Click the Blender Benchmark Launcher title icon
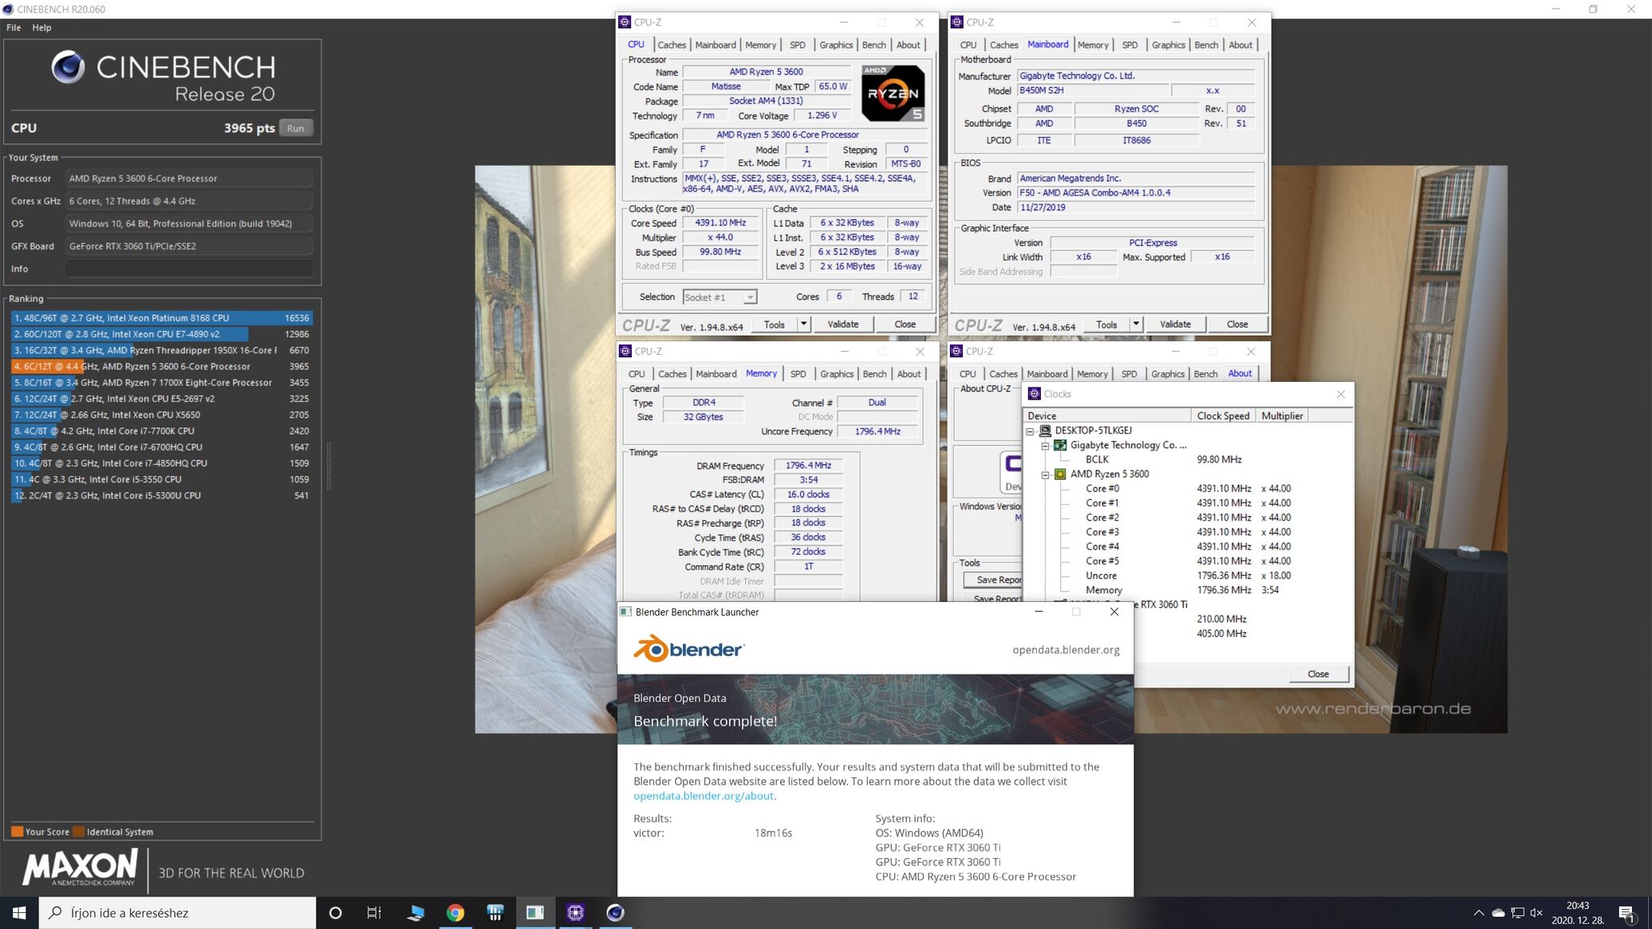 pyautogui.click(x=626, y=612)
